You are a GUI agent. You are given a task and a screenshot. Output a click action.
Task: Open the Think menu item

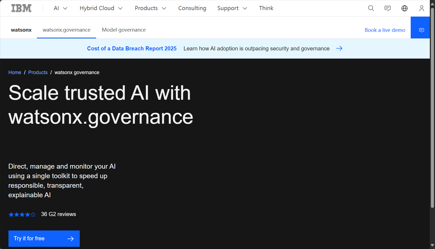pos(266,8)
